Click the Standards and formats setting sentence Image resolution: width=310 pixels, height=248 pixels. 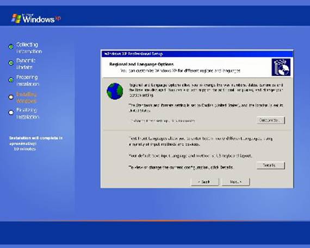point(206,108)
